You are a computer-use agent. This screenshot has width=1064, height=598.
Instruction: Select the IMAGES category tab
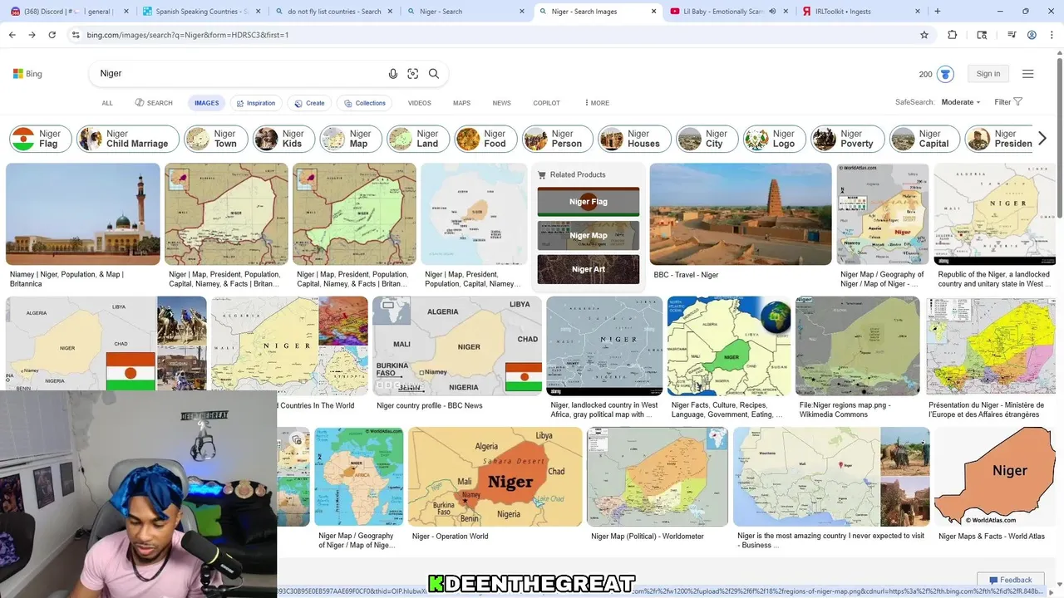pyautogui.click(x=207, y=103)
